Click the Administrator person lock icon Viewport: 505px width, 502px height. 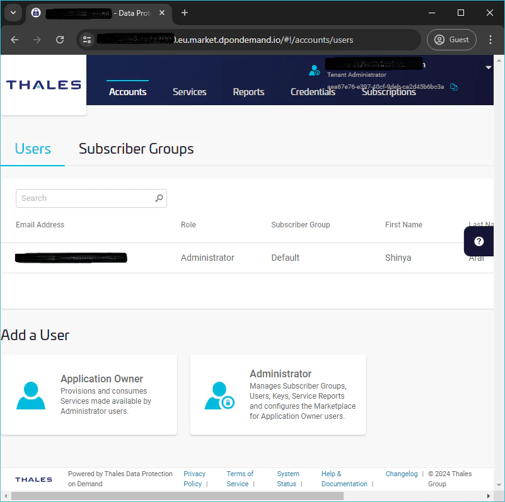(x=219, y=396)
